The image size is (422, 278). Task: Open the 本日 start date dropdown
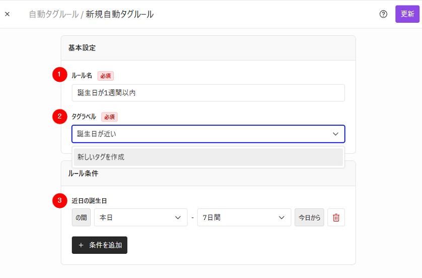pyautogui.click(x=141, y=217)
